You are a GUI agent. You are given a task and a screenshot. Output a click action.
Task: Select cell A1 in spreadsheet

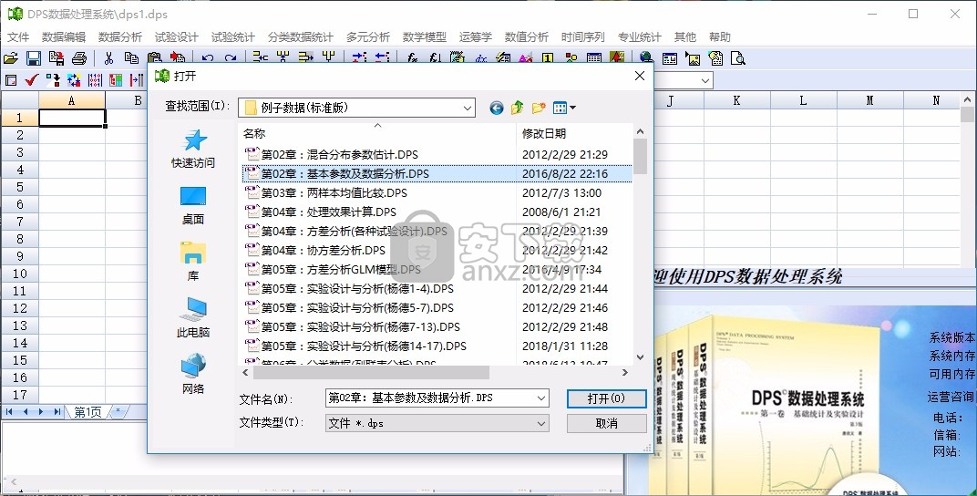pos(72,118)
